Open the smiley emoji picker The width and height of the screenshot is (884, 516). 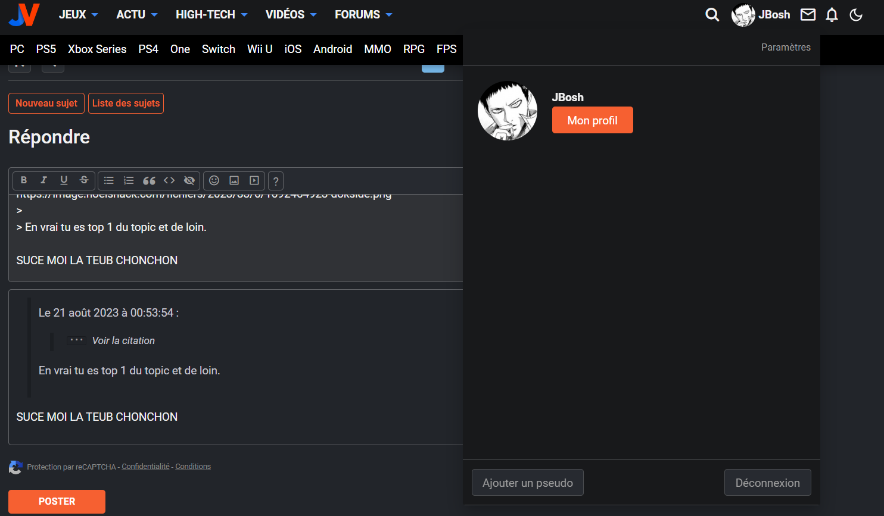[214, 180]
